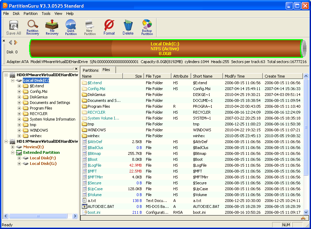This screenshot has height=229, width=311.
Task: Collapse the HD1 drive tree node
Action: coord(6,141)
